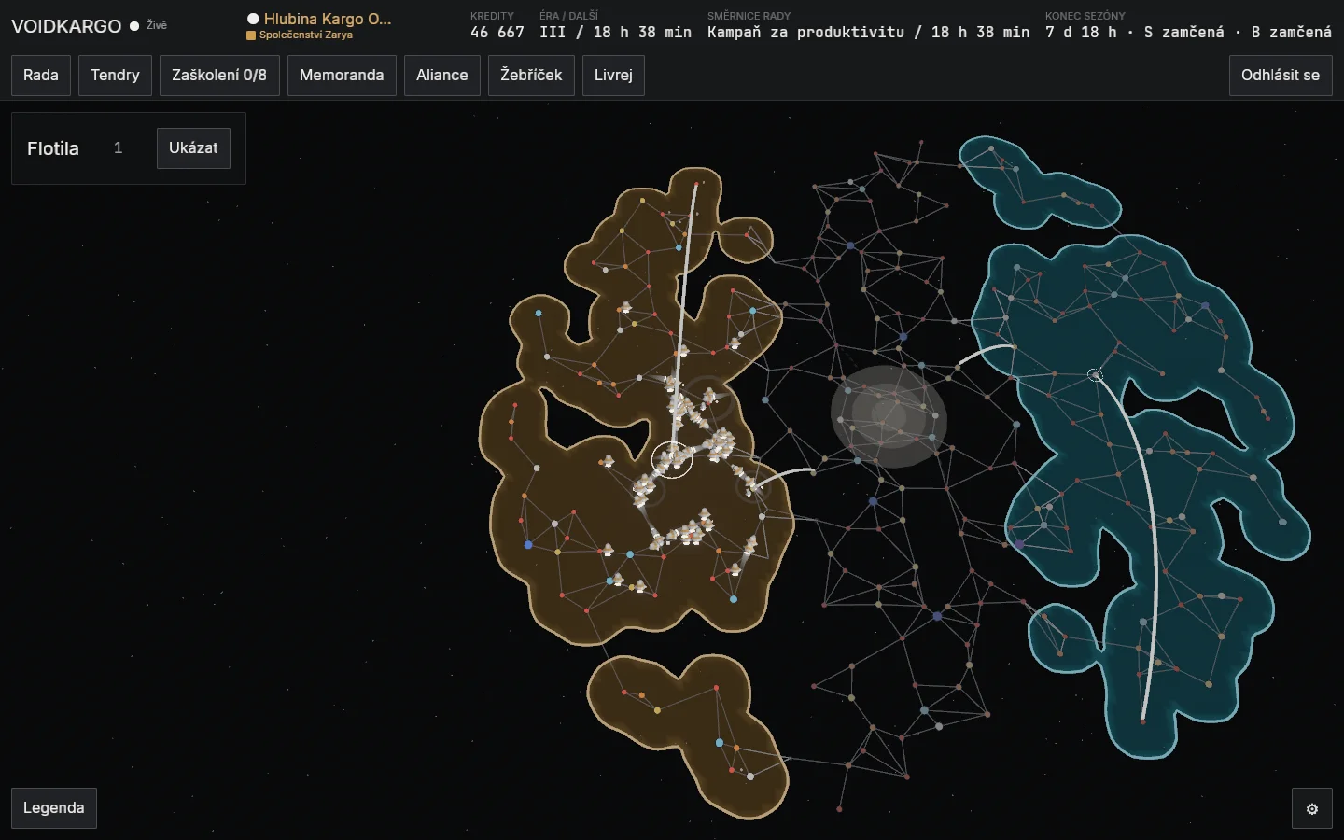Click the Éra III countdown text
This screenshot has height=840, width=1344.
[x=616, y=32]
